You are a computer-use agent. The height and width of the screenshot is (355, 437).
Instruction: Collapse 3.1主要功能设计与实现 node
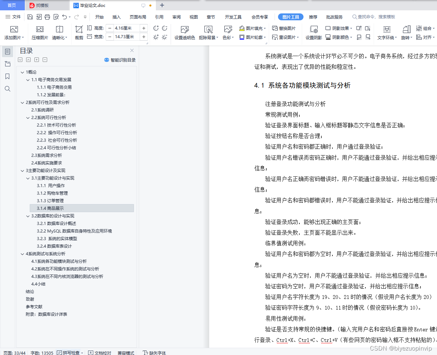[28, 178]
